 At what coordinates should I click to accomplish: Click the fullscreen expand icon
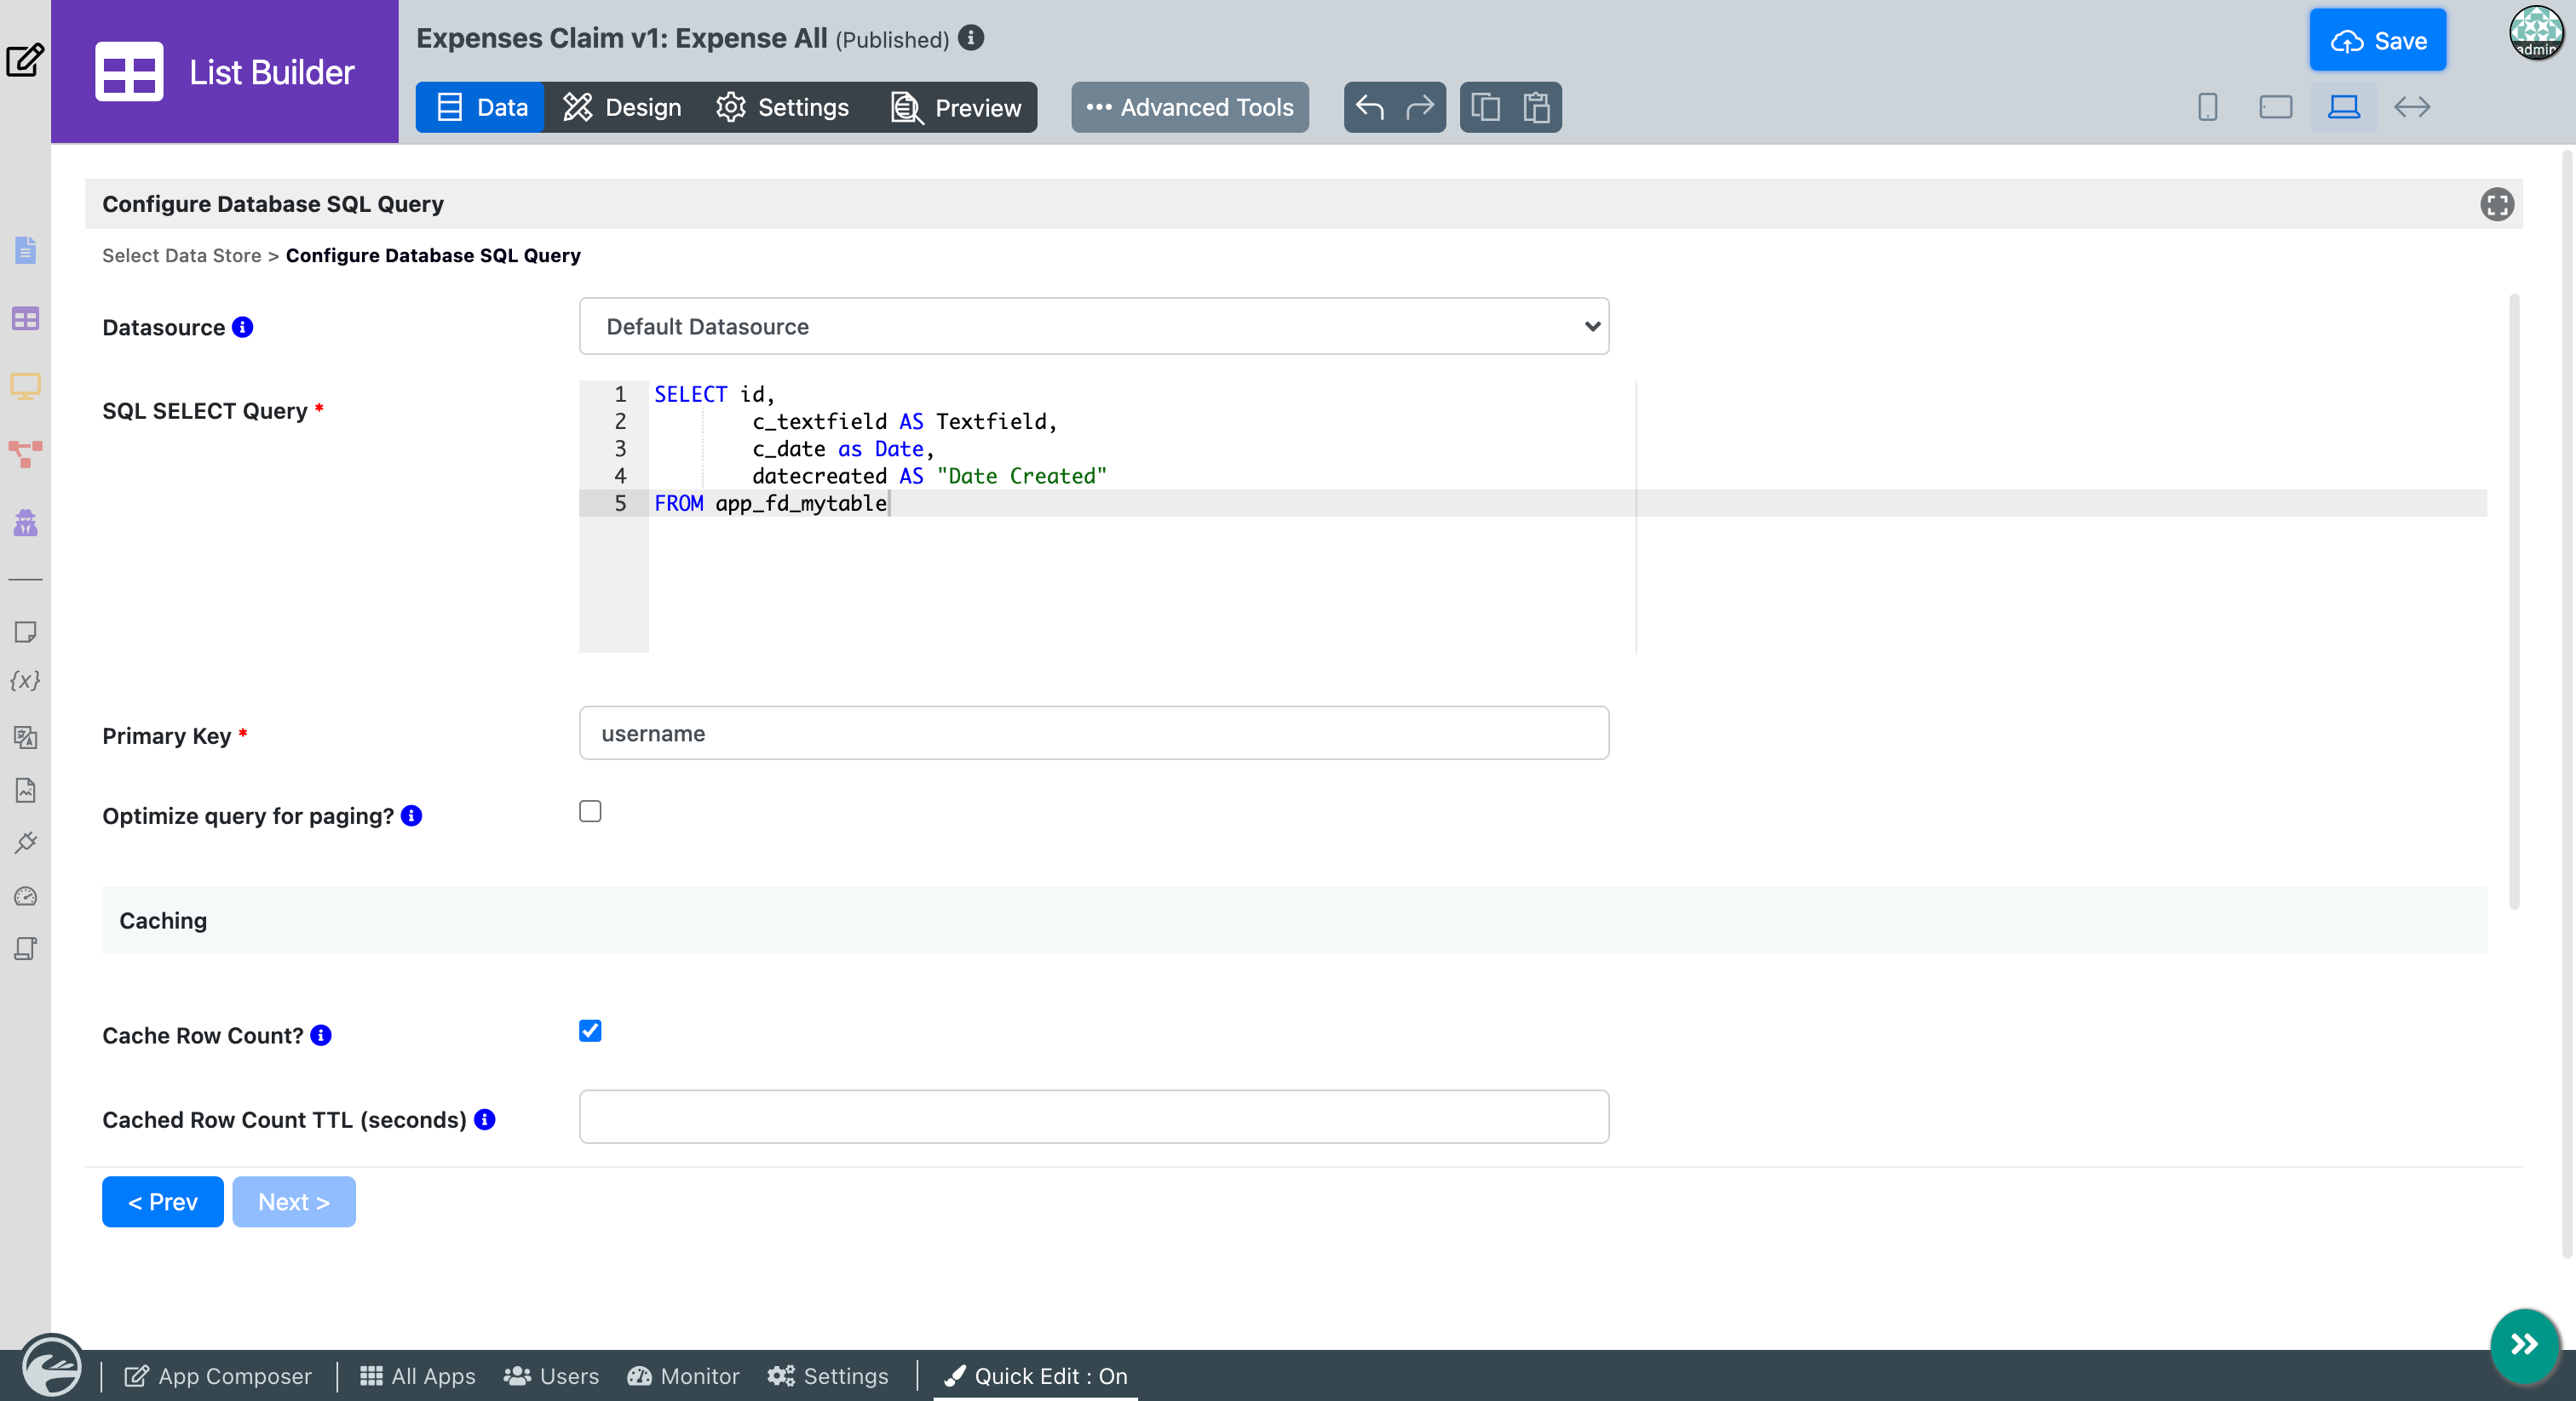pyautogui.click(x=2496, y=205)
